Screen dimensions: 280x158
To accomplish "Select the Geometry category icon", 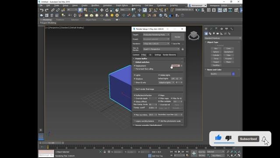I will 206,33.
